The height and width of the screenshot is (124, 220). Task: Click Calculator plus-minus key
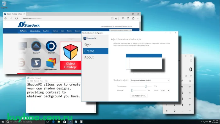coord(167,111)
